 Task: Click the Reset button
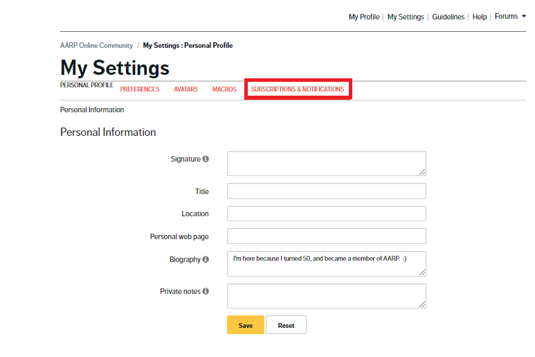pos(286,325)
